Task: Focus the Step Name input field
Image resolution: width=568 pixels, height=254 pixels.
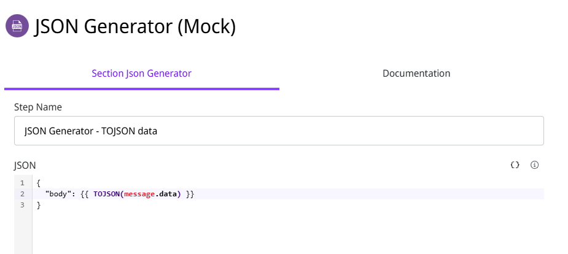Action: tap(279, 131)
